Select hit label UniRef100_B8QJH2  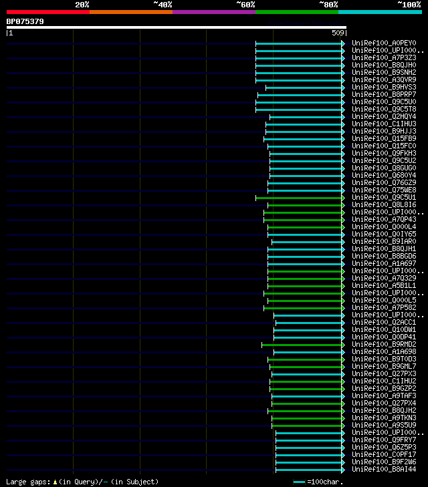tap(384, 411)
